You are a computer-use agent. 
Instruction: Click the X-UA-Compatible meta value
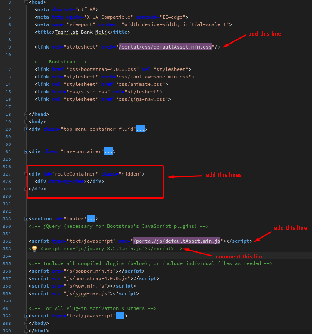pyautogui.click(x=109, y=17)
